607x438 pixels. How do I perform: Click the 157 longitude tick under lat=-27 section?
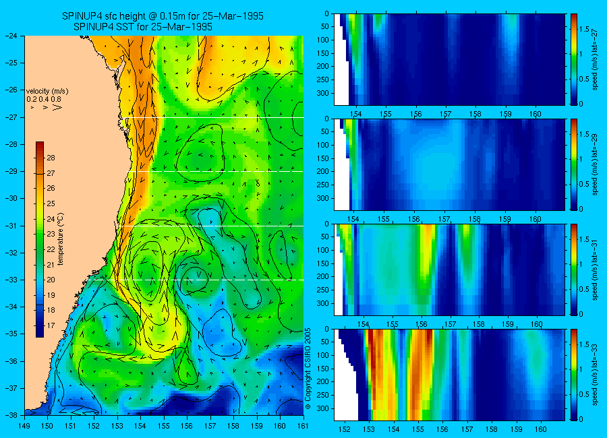click(x=446, y=114)
